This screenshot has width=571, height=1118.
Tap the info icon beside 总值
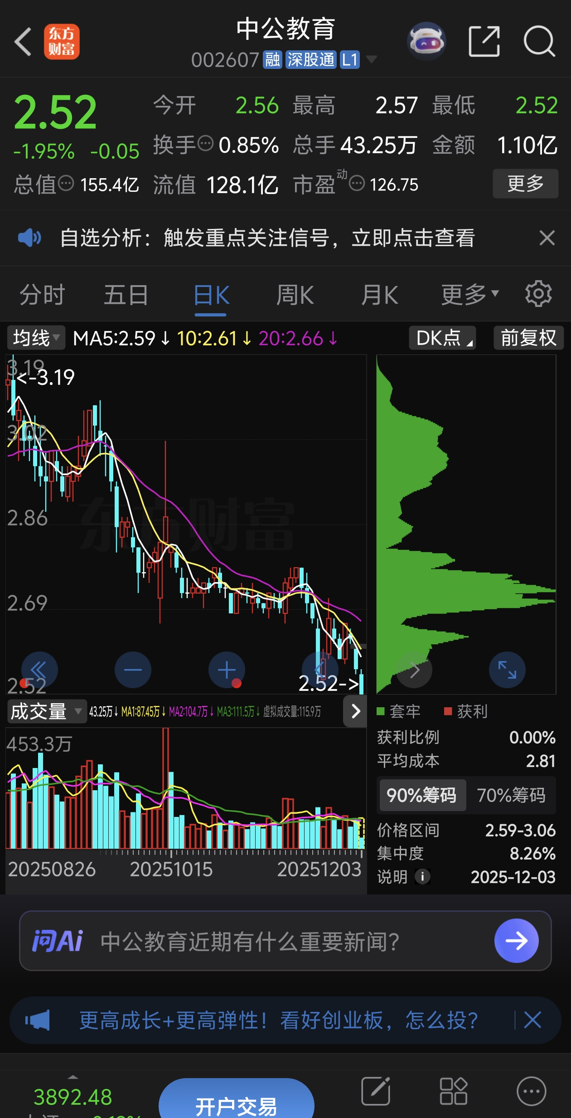66,184
